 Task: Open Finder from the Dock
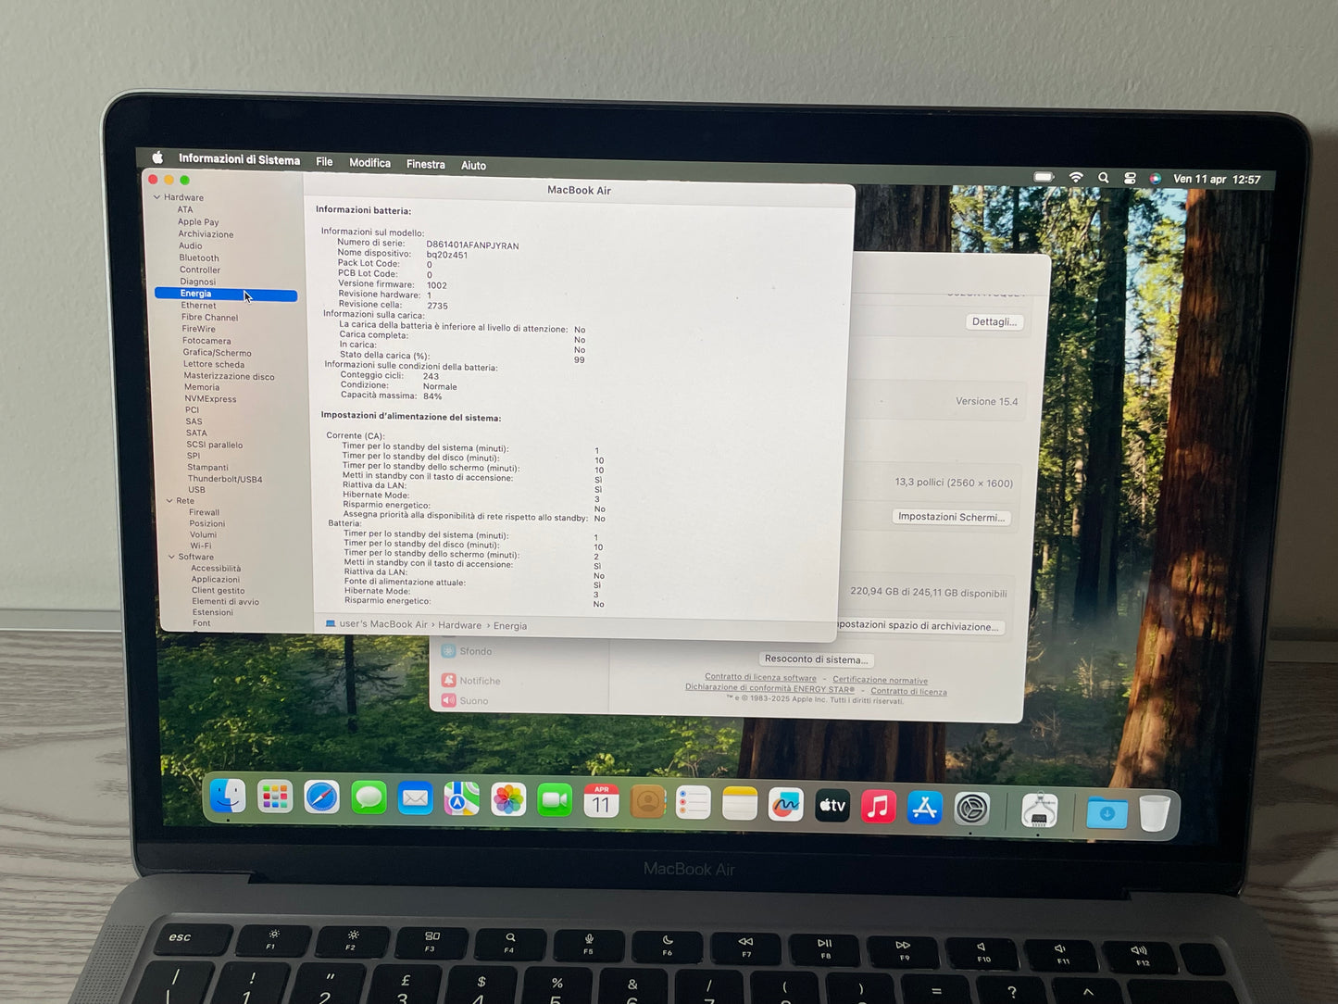pos(228,796)
